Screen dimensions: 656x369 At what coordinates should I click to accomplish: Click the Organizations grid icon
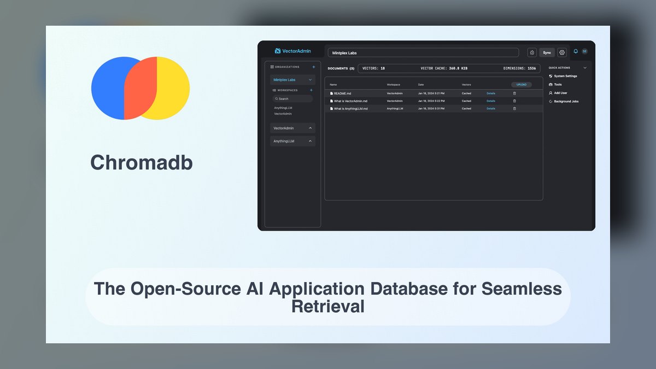[x=272, y=67]
